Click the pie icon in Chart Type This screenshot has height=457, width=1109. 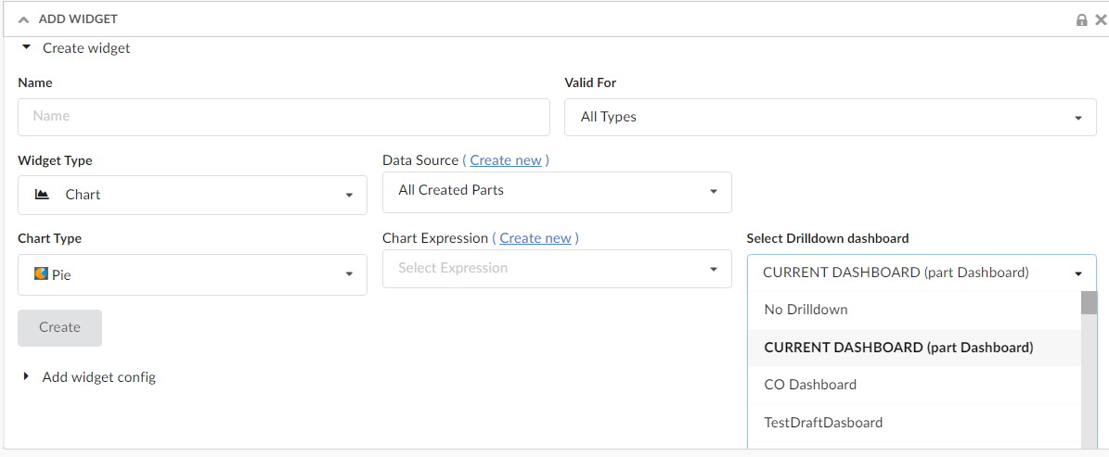[x=41, y=274]
